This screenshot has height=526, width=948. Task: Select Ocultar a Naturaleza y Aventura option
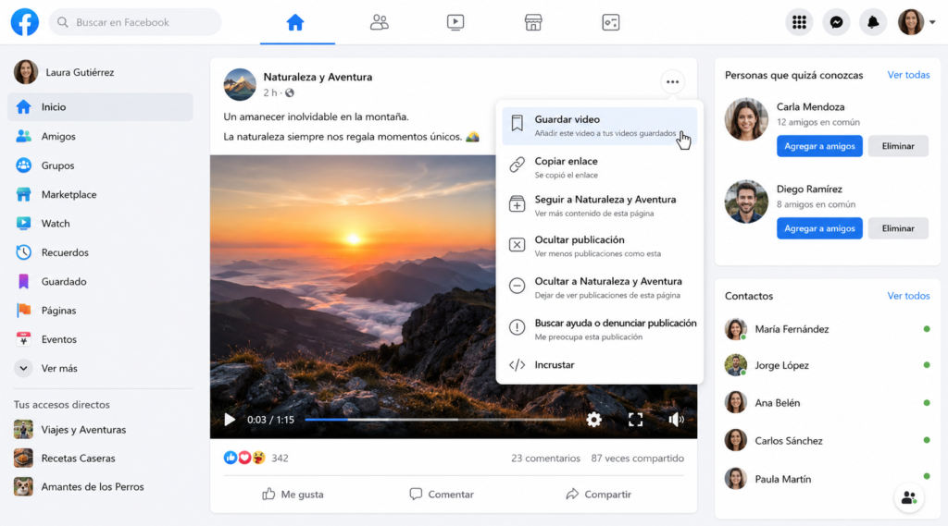tap(599, 287)
